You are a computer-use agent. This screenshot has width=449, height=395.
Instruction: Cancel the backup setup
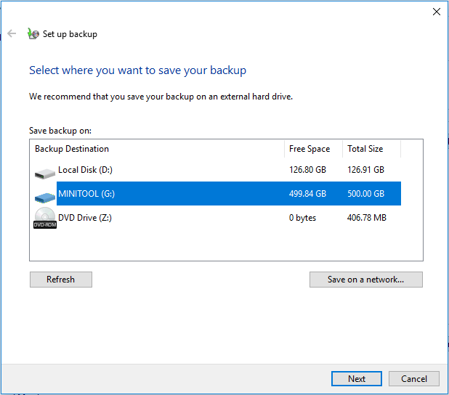pyautogui.click(x=414, y=379)
